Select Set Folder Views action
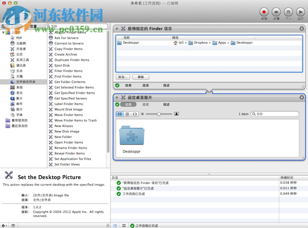 pyautogui.click(x=67, y=164)
